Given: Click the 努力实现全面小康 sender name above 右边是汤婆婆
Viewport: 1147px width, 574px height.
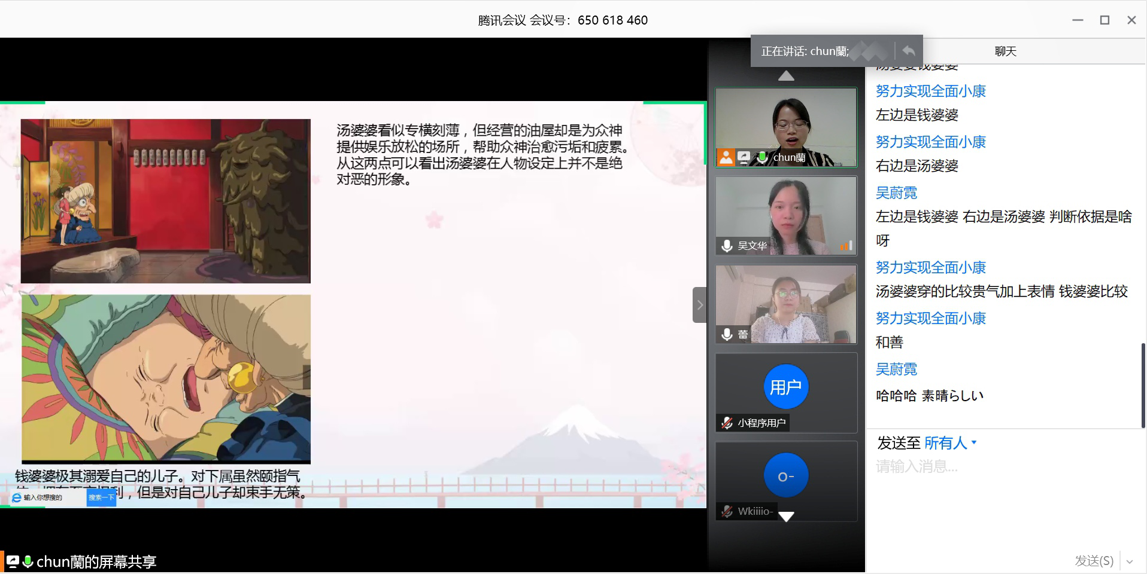Looking at the screenshot, I should (931, 142).
